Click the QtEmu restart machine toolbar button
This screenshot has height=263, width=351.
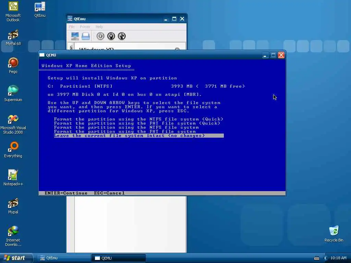(x=122, y=36)
